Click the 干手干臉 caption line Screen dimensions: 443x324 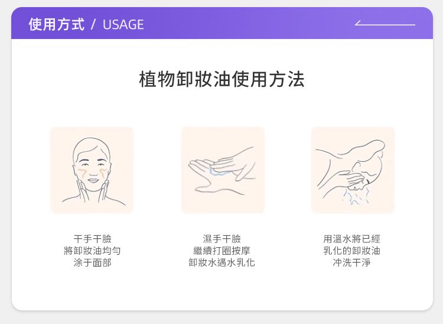(93, 239)
